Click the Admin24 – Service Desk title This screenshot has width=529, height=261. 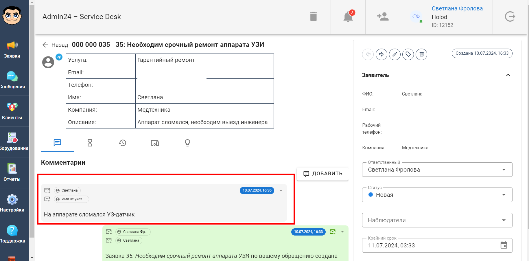82,17
